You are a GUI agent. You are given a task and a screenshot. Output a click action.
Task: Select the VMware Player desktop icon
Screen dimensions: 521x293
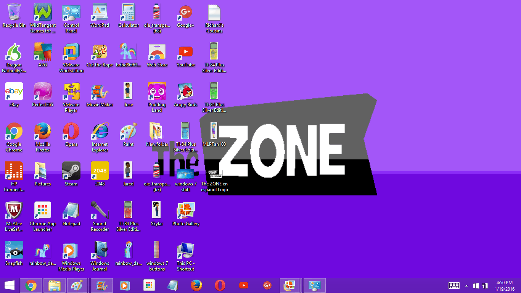point(71,98)
